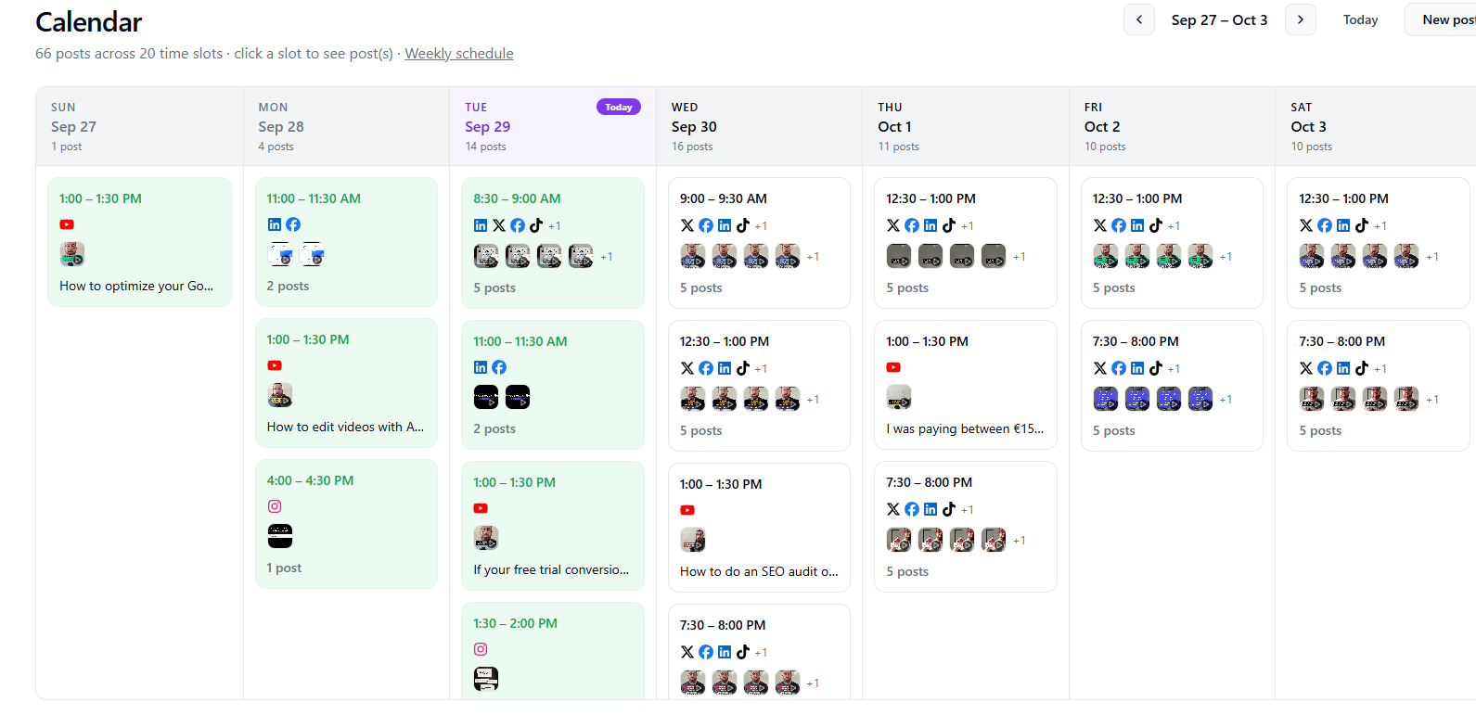Select the Sat Oct 3 day header
This screenshot has width=1476, height=715.
pos(1376,126)
